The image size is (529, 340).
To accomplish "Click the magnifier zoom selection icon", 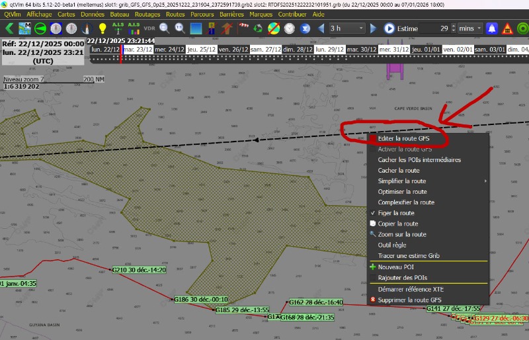I will 165,28.
